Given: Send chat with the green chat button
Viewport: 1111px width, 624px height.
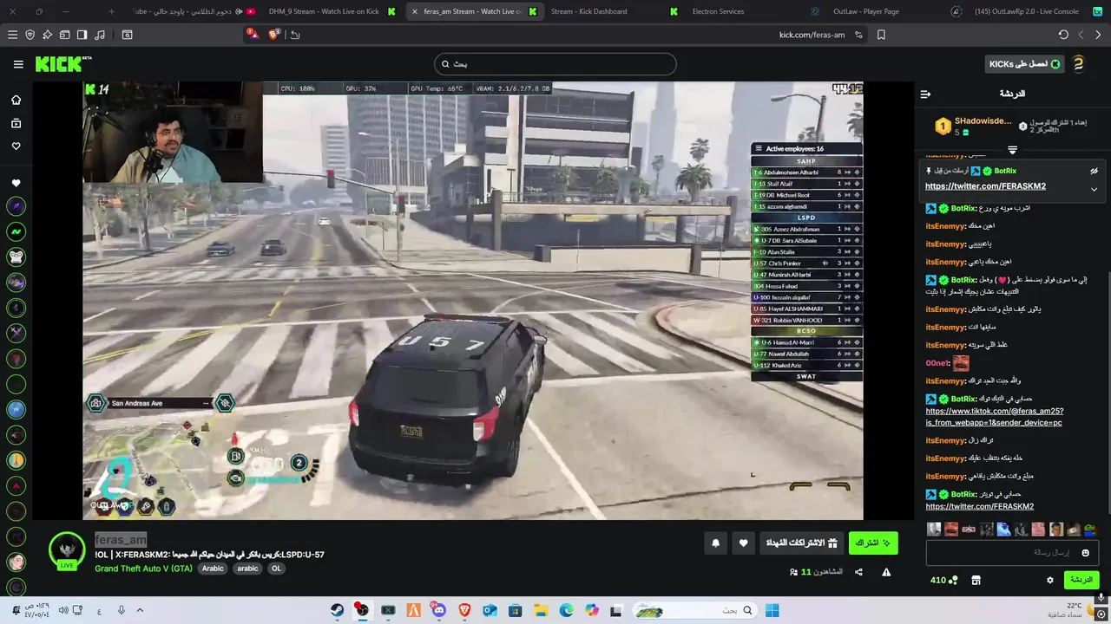Looking at the screenshot, I should 1081,580.
